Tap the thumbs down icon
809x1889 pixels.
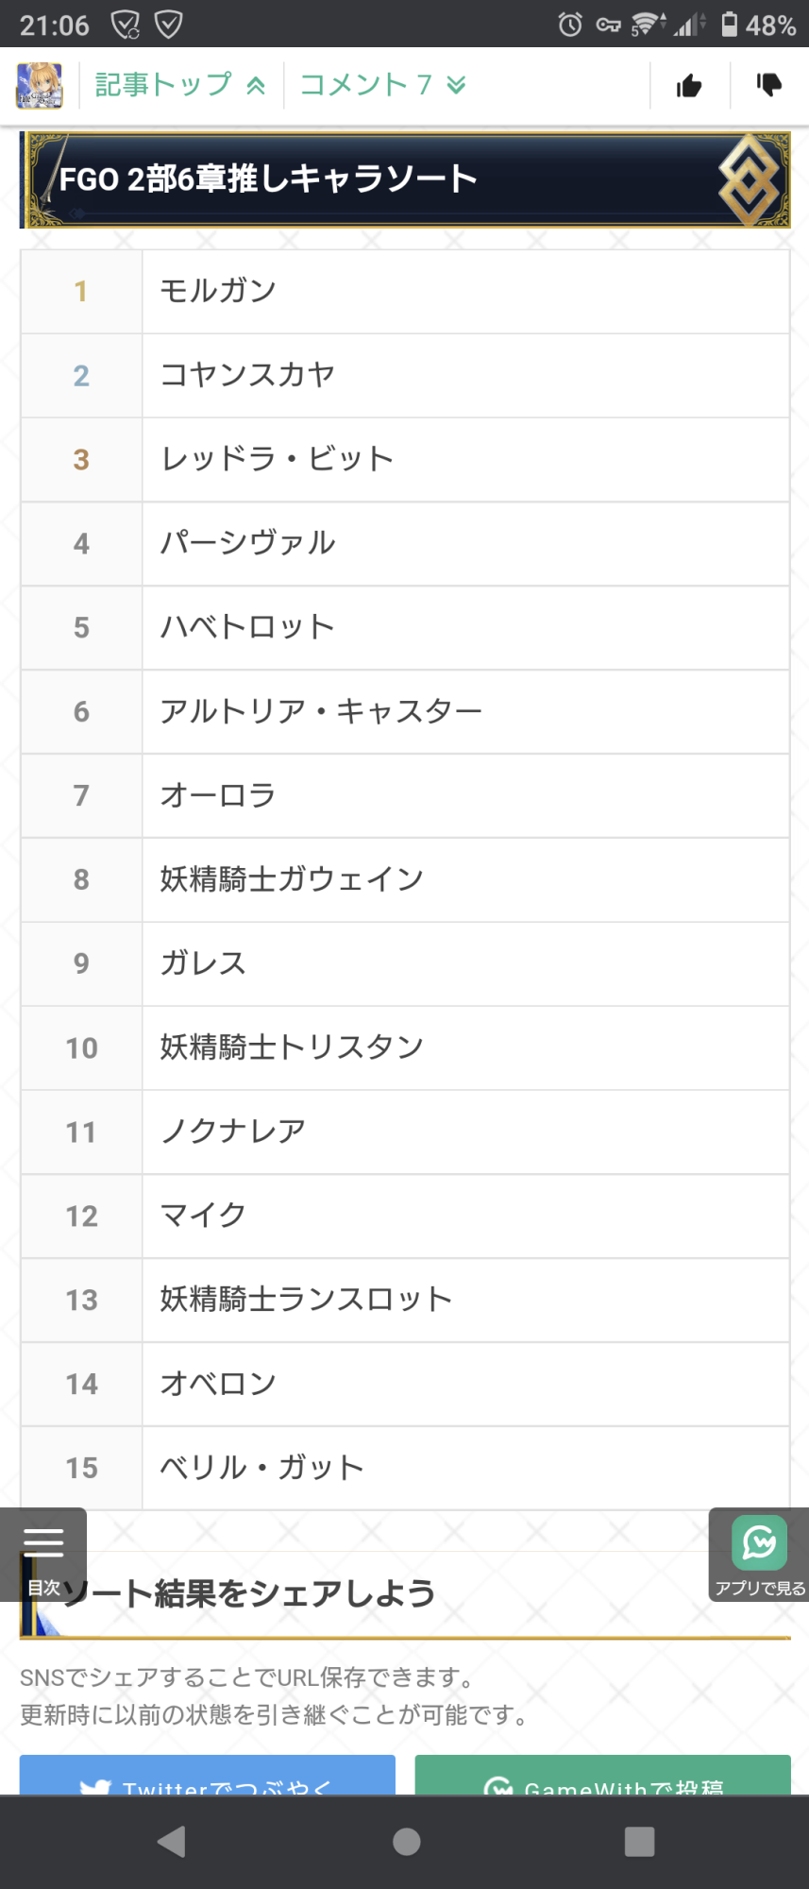tap(769, 85)
